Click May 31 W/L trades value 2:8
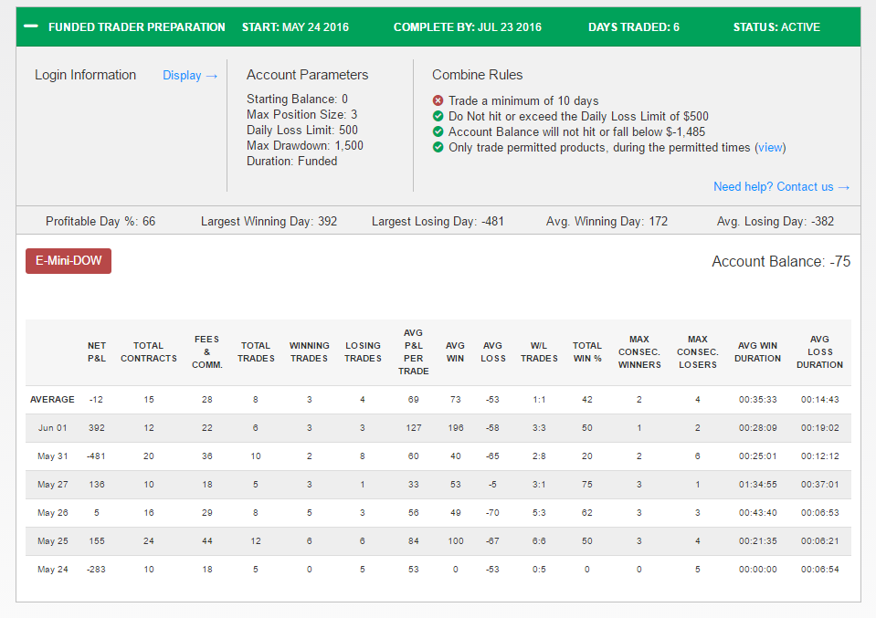Viewport: 876px width, 618px height. (x=539, y=456)
